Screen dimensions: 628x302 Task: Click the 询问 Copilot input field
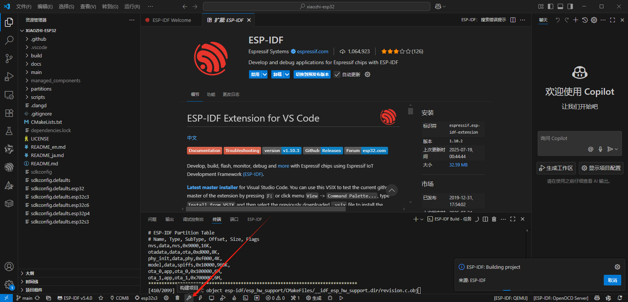click(580, 139)
